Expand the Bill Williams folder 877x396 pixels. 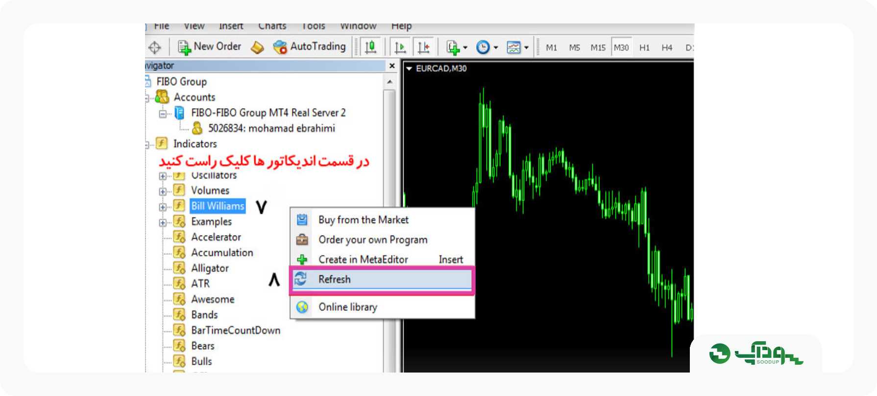click(163, 207)
